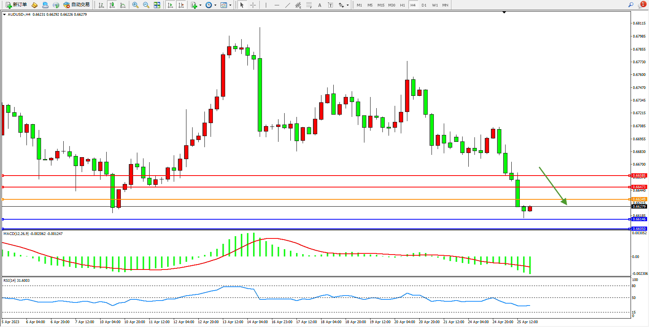Tile chart windows with grid icon
Screen dimensions: 649x327
(157, 5)
